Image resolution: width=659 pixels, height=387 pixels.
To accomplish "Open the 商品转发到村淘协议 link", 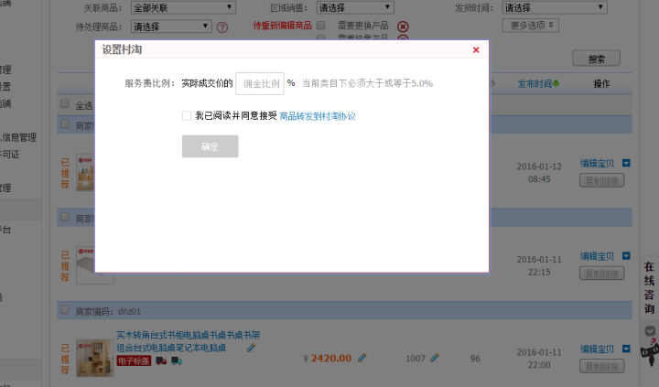I will 317,116.
